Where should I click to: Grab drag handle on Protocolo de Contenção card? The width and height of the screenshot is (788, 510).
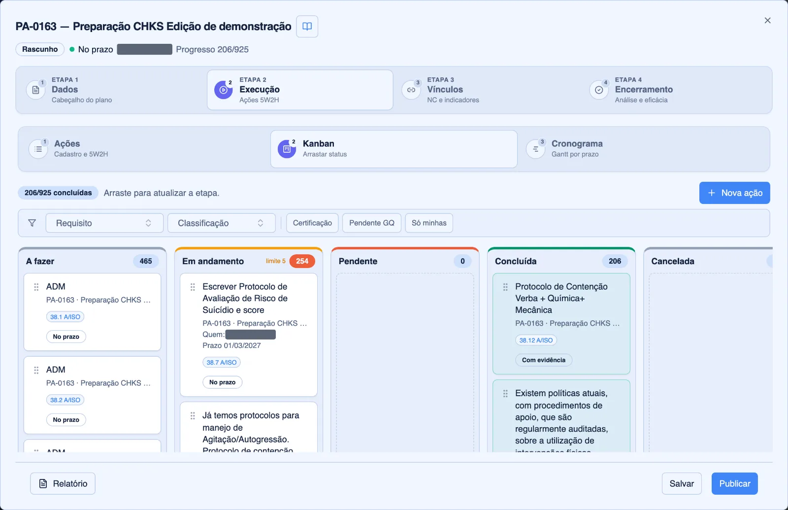(505, 287)
